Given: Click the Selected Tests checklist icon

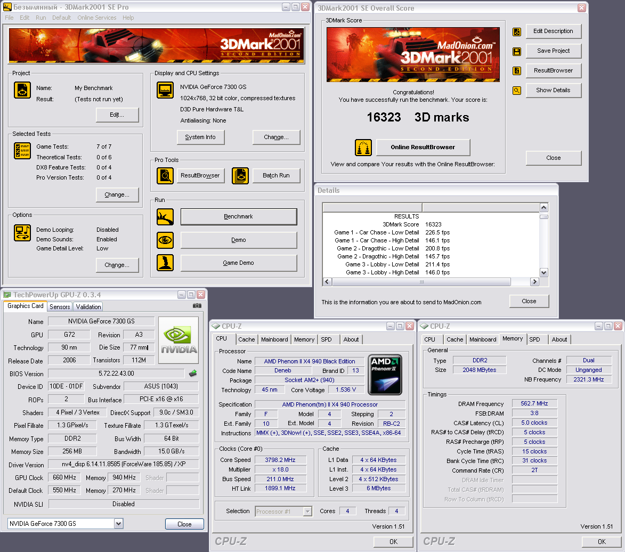Looking at the screenshot, I should click(x=22, y=151).
